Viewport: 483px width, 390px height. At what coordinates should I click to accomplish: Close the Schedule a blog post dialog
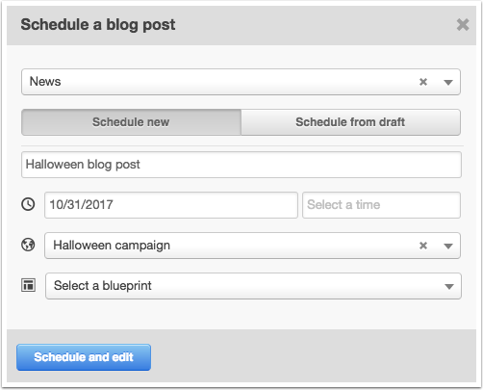click(463, 25)
